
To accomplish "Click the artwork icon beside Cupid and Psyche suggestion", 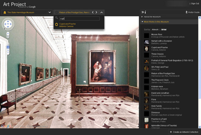I will pos(57,24).
